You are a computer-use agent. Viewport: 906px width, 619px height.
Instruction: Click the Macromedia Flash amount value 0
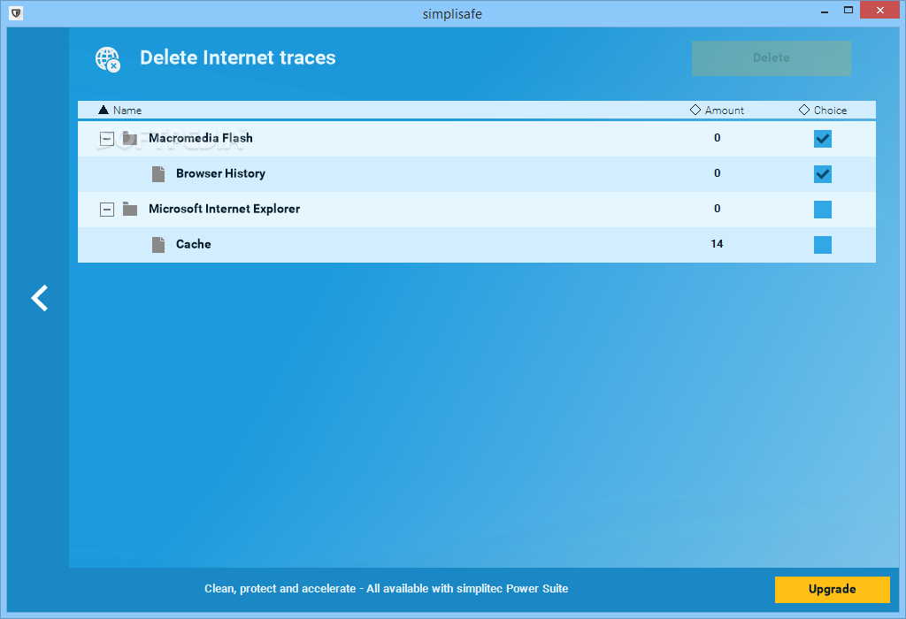(x=717, y=137)
